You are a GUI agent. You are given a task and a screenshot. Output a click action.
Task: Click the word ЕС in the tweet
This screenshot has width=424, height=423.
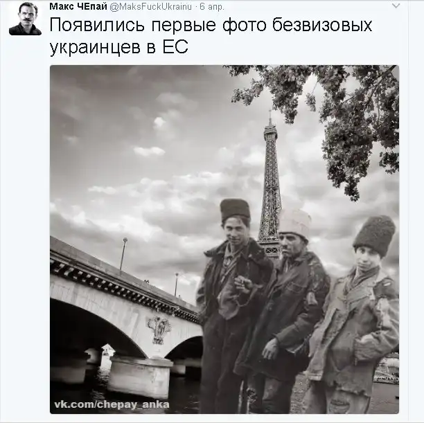tap(175, 47)
